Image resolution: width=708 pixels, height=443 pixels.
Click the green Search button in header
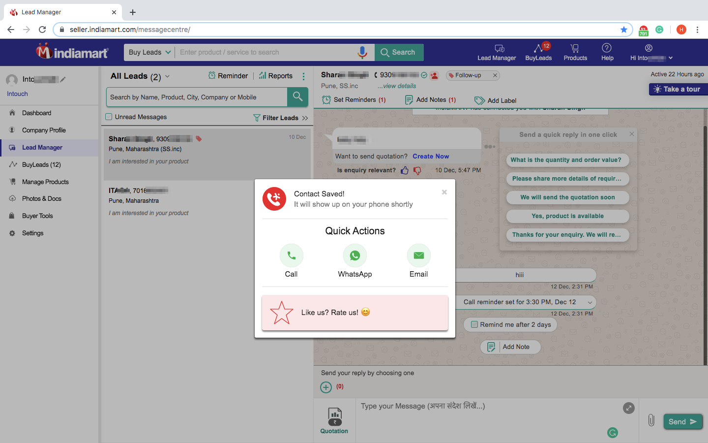[x=399, y=52]
